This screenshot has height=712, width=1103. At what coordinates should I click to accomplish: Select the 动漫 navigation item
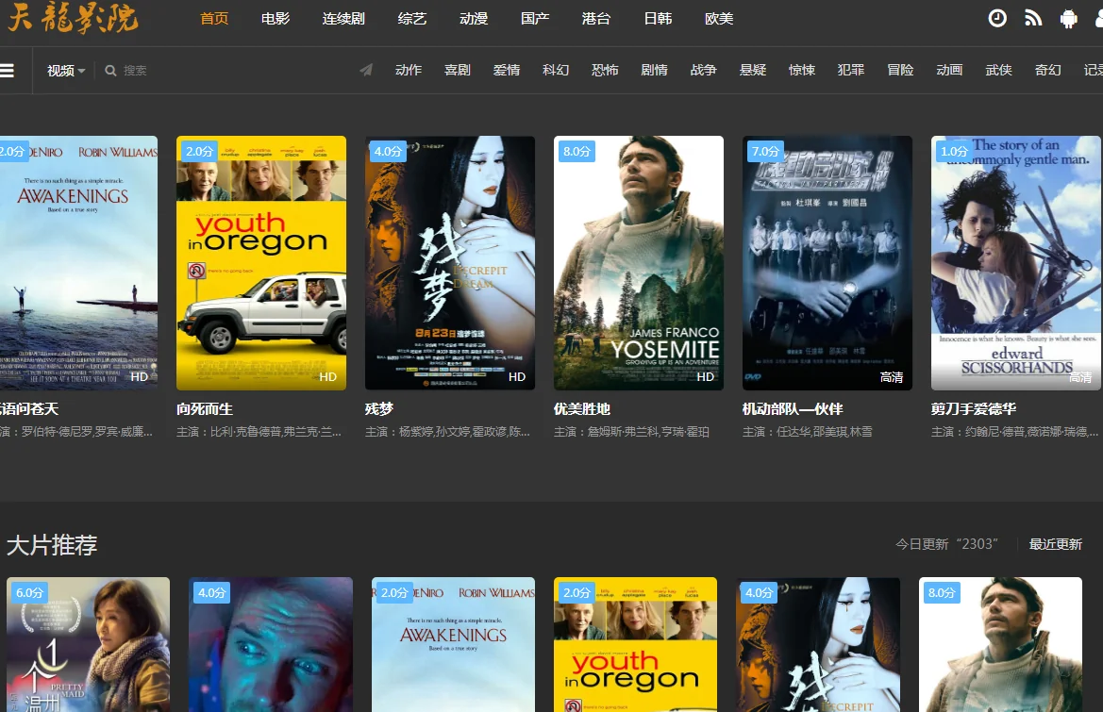pyautogui.click(x=474, y=19)
